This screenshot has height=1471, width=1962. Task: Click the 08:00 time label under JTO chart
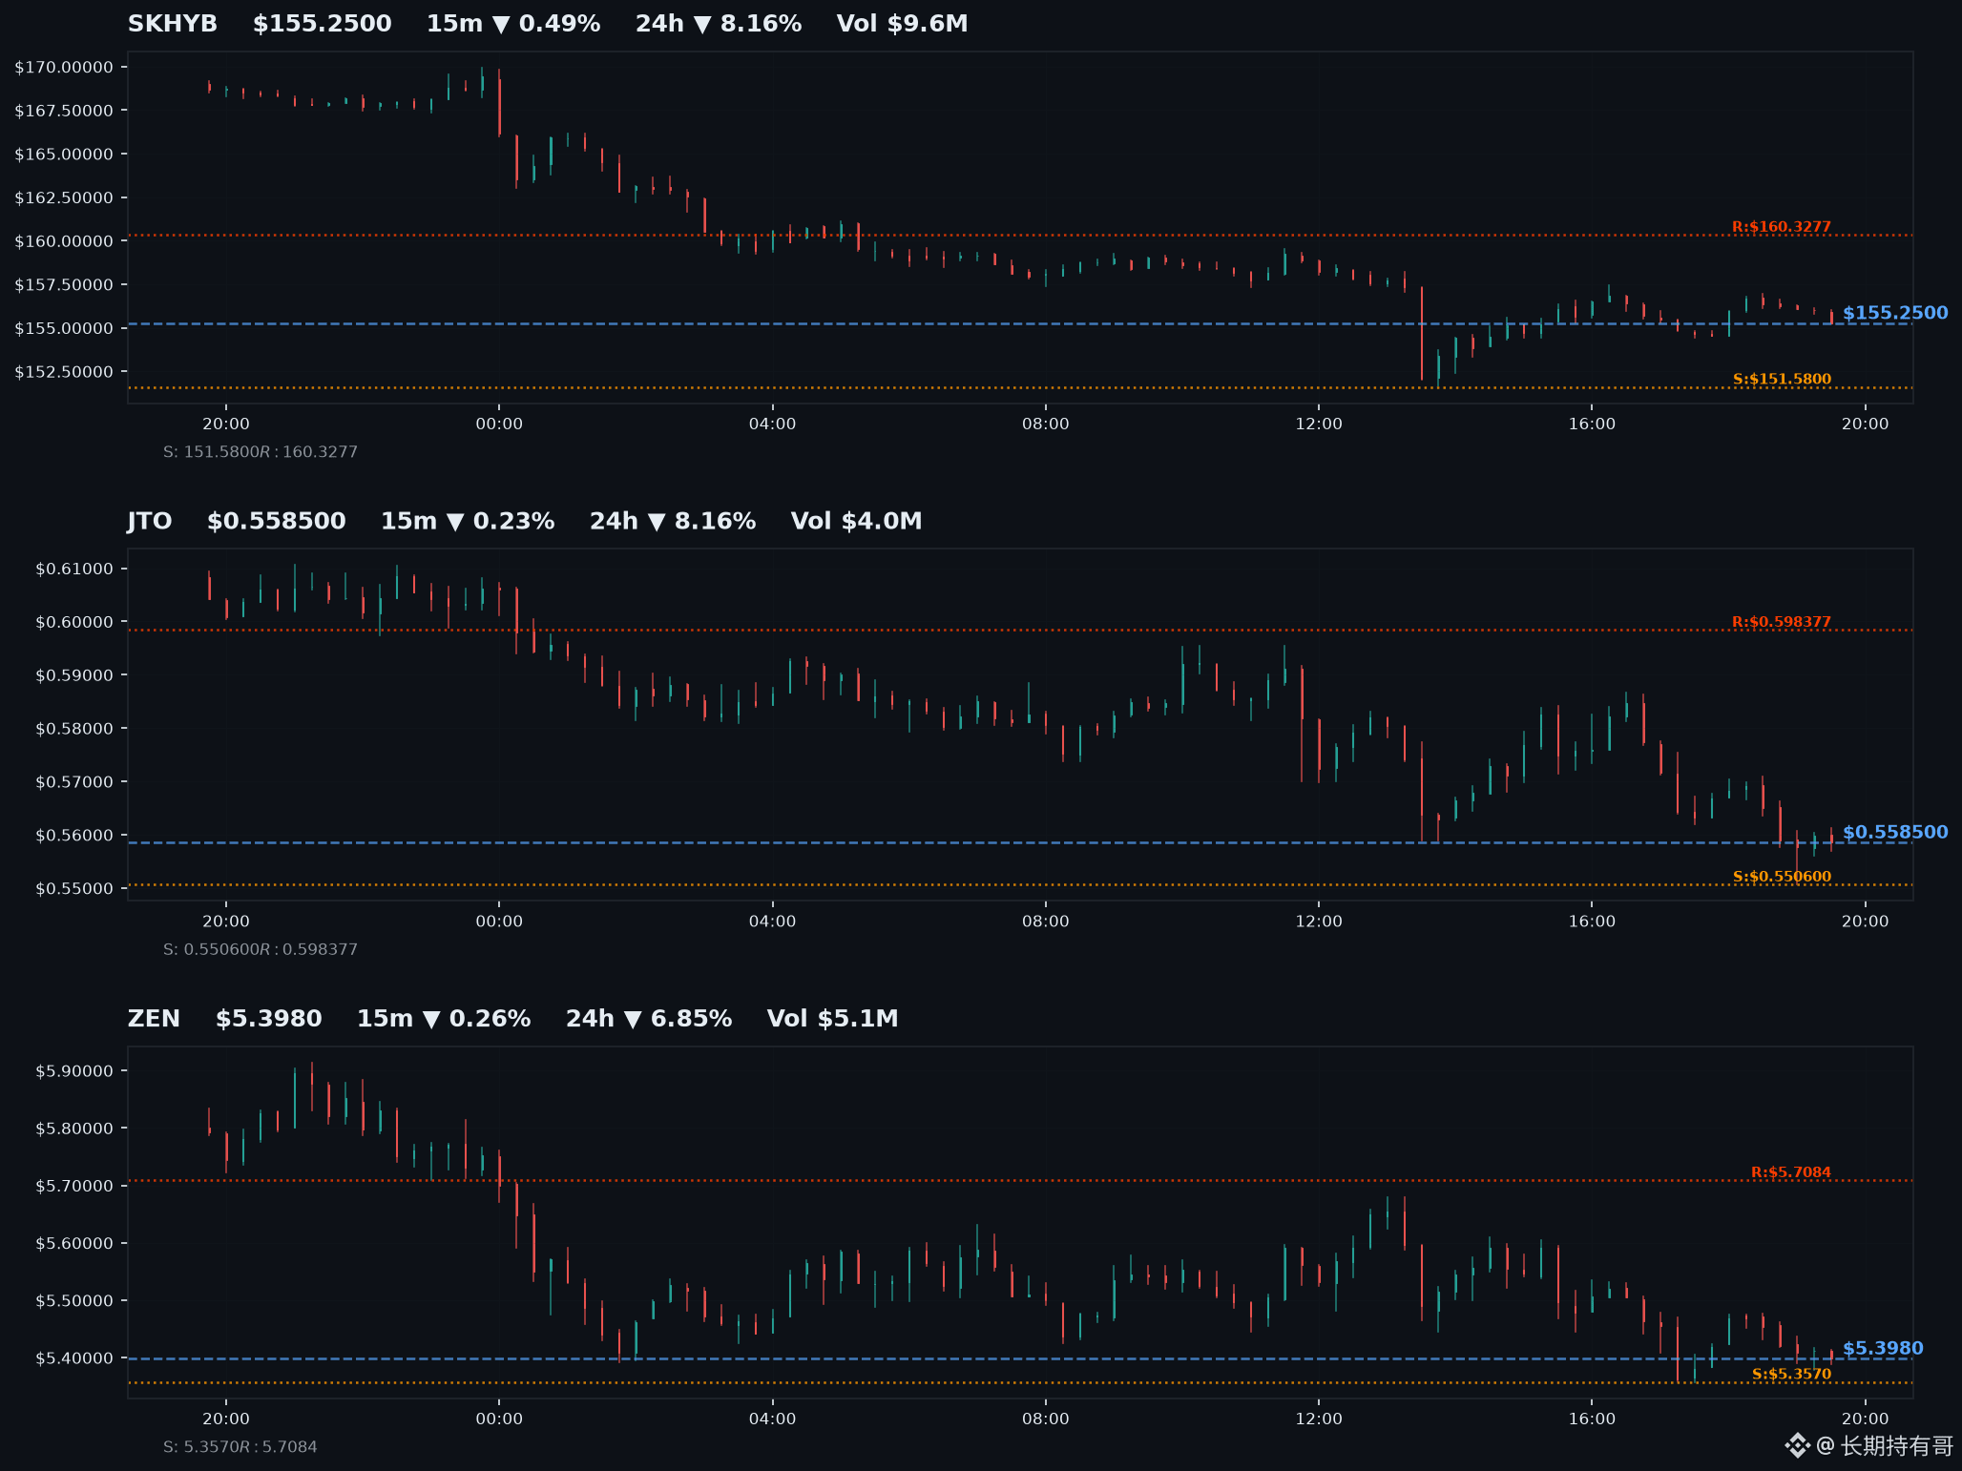pos(1046,922)
